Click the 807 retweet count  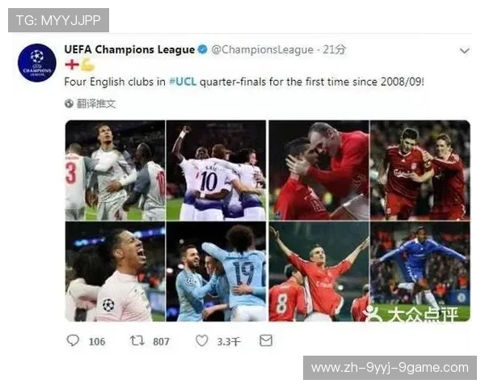coord(161,342)
